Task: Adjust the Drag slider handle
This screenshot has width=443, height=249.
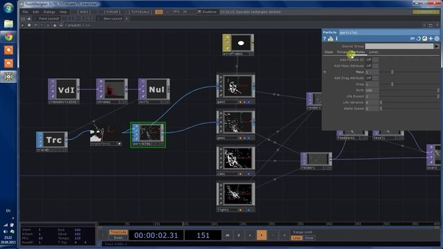Action: (392, 84)
